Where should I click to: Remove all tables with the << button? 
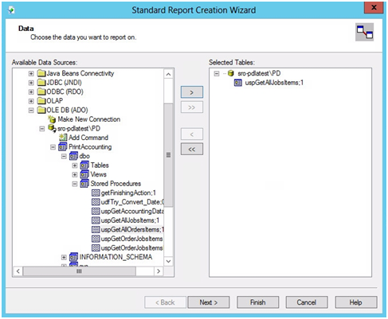click(x=192, y=149)
